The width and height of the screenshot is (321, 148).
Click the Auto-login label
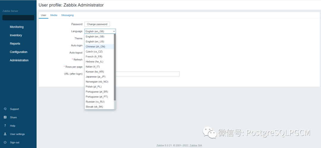[x=77, y=46]
